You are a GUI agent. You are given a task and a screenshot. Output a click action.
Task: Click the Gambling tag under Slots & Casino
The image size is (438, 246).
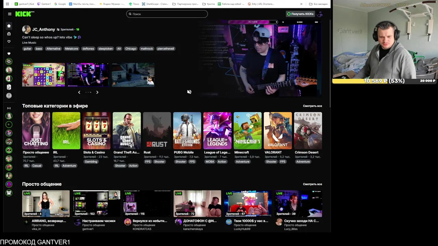(91, 162)
